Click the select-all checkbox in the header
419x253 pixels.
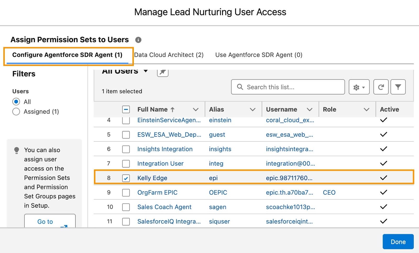pos(126,109)
